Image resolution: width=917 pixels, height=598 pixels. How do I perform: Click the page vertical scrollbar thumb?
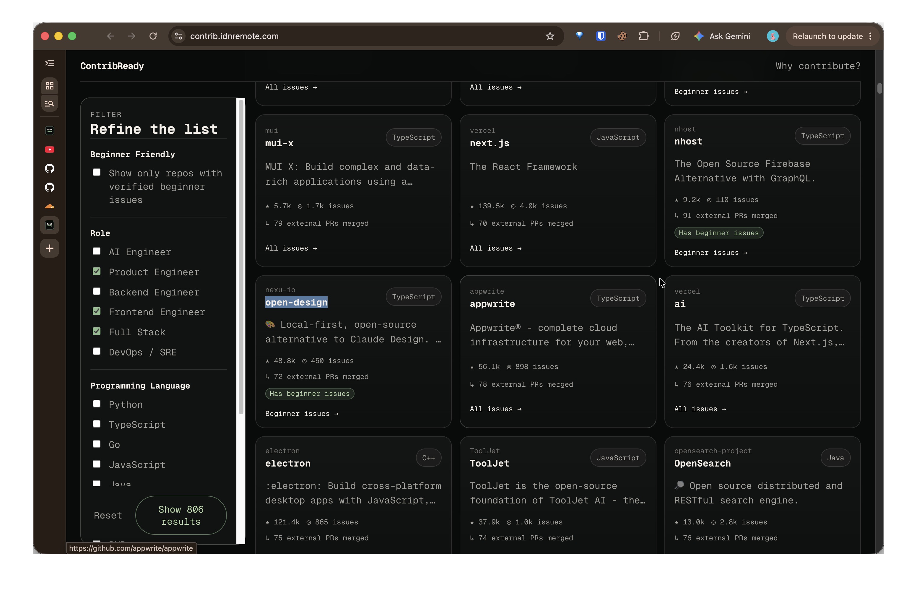[879, 88]
